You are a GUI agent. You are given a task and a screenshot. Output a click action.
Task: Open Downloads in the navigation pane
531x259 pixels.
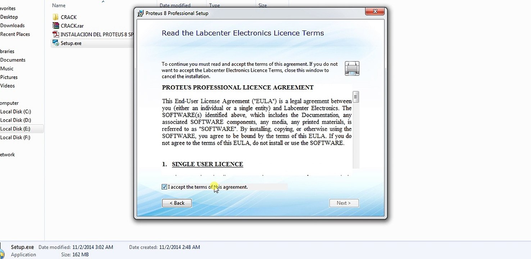(12, 26)
